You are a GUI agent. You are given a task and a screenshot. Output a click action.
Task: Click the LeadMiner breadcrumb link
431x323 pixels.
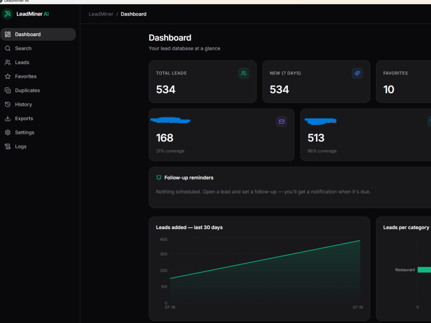tap(101, 14)
